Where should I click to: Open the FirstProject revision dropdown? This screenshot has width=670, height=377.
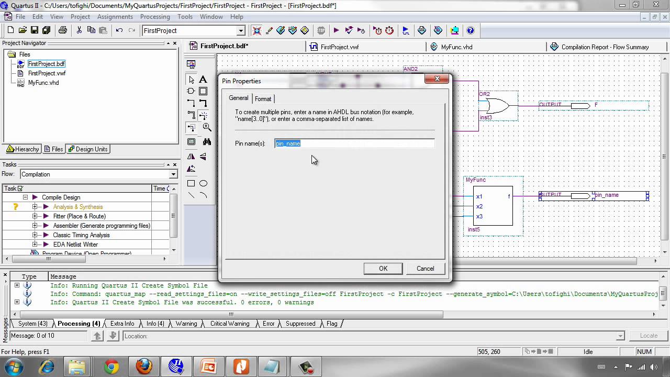[241, 31]
